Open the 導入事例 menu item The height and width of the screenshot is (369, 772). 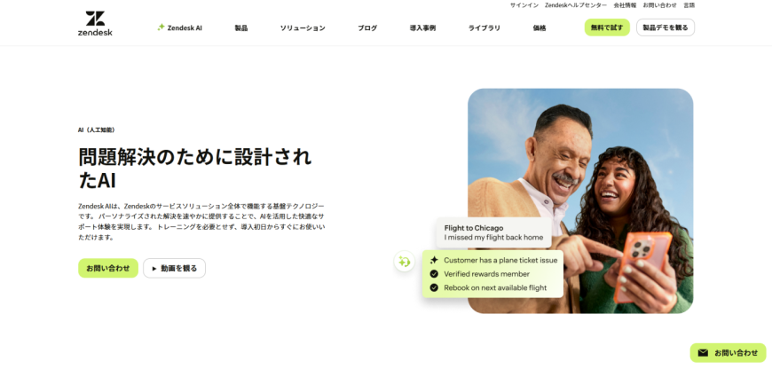pos(422,28)
